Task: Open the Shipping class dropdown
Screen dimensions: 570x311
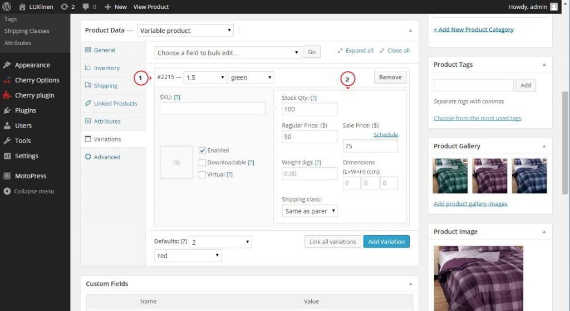Action: click(310, 211)
